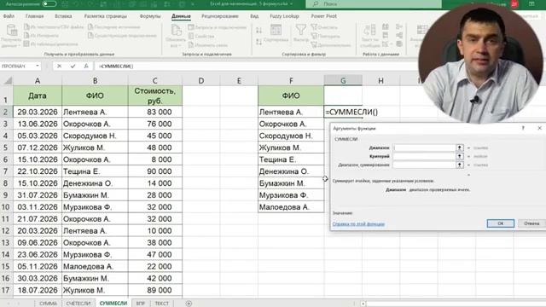Click the Queries and Connections icon
Image resolution: width=546 pixels, height=307 pixels.
click(x=191, y=27)
